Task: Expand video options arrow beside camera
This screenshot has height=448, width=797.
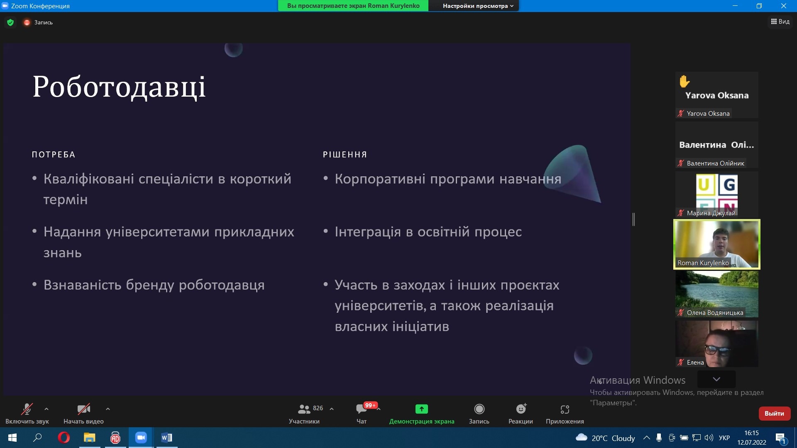Action: pos(108,409)
